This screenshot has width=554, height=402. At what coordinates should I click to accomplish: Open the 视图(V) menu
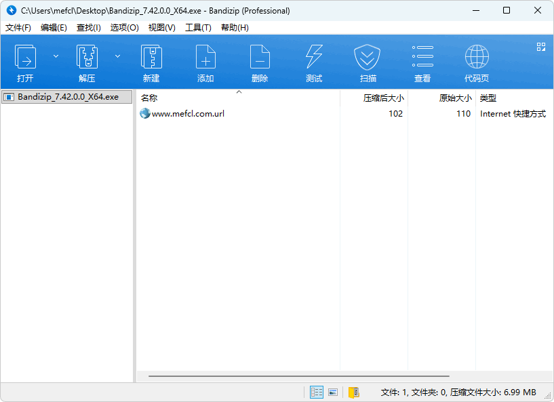pos(162,28)
